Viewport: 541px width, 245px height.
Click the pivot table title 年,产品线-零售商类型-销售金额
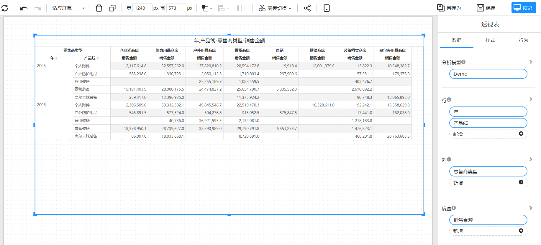click(229, 41)
